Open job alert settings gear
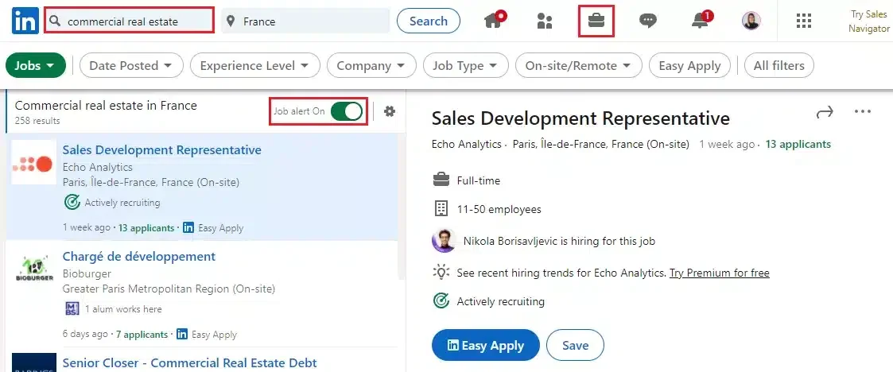The width and height of the screenshot is (893, 372). [390, 111]
